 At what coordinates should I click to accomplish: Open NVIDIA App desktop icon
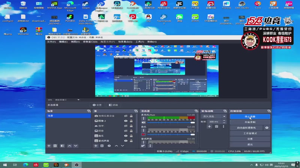[x=54, y=5]
